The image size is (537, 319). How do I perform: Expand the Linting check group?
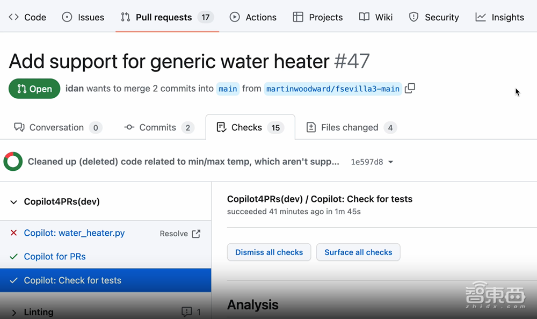pos(13,312)
